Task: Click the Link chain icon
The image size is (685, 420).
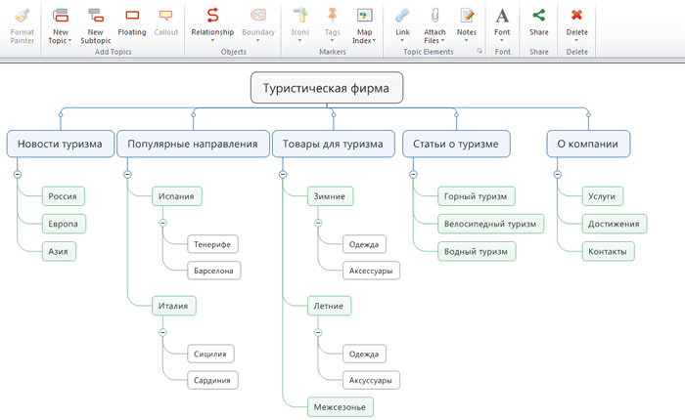Action: 402,16
